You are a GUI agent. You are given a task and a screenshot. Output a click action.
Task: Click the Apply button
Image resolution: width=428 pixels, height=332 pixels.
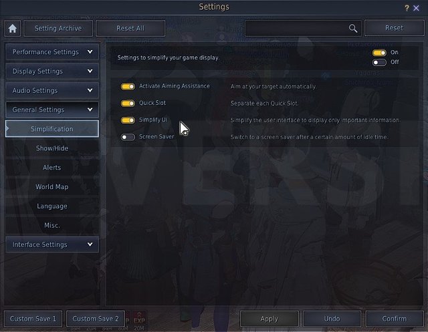click(x=269, y=319)
